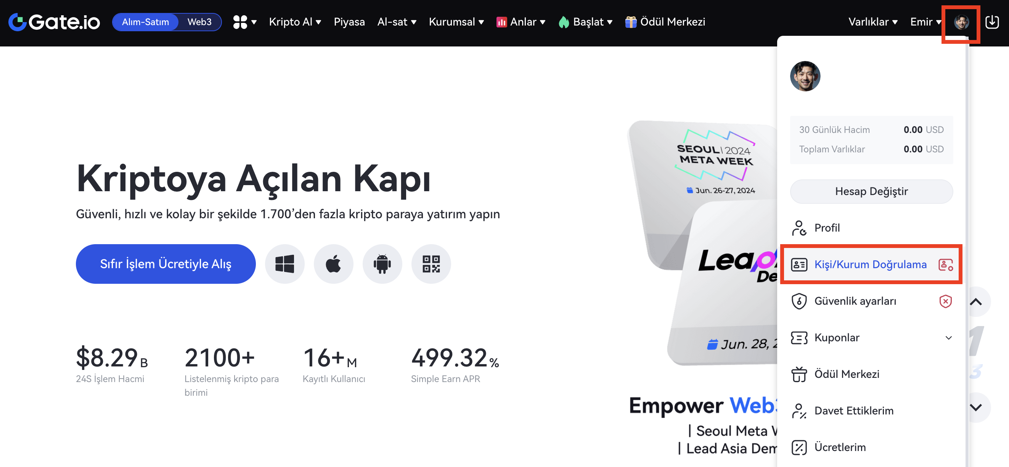Open the Piyasa menu item
Image resolution: width=1009 pixels, height=467 pixels.
pyautogui.click(x=349, y=22)
